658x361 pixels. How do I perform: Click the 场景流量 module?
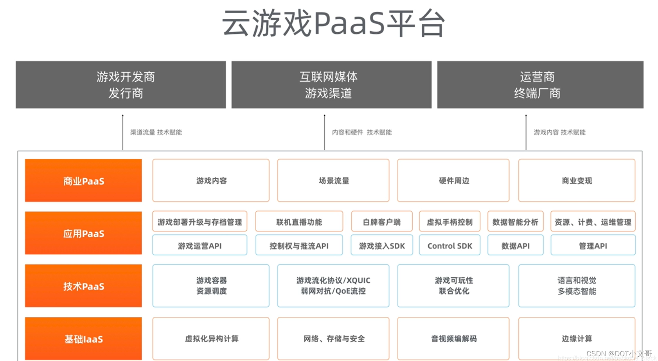pyautogui.click(x=333, y=180)
